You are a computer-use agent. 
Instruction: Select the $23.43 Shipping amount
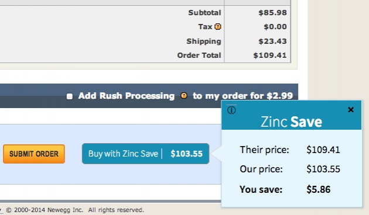coord(272,41)
